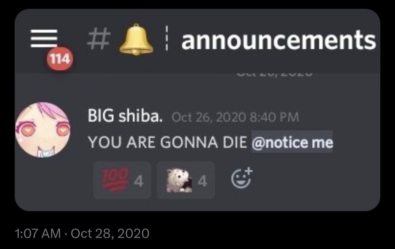Screen dimensions: 395x249
Task: Toggle the 100 emoji reaction
Action: 122,180
